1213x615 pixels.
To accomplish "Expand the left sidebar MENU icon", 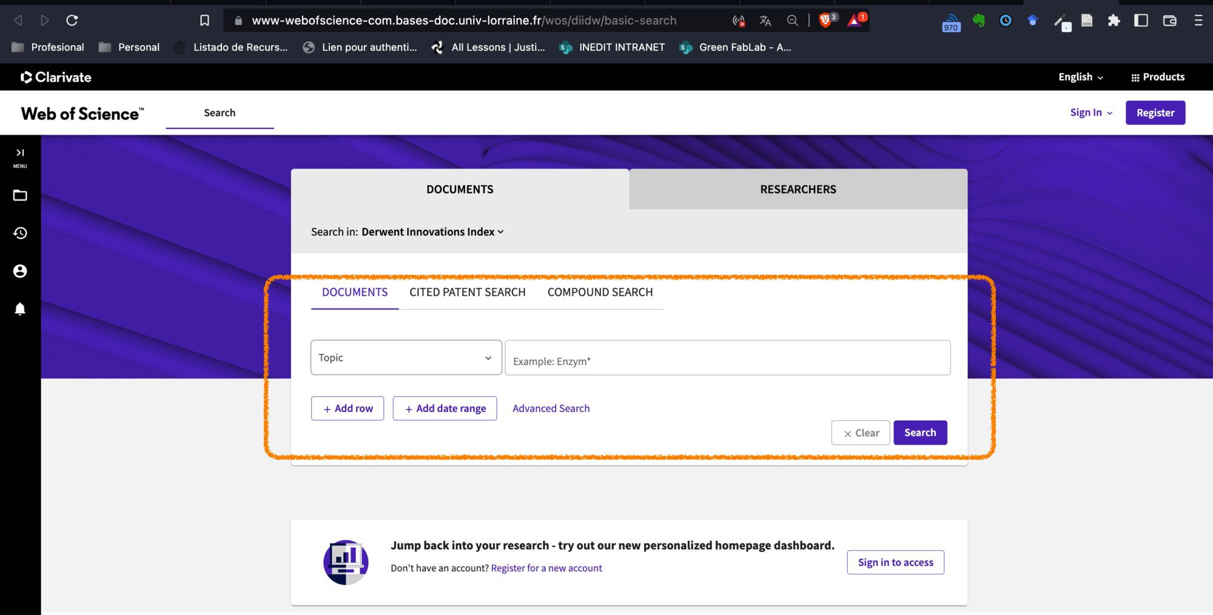I will [20, 157].
